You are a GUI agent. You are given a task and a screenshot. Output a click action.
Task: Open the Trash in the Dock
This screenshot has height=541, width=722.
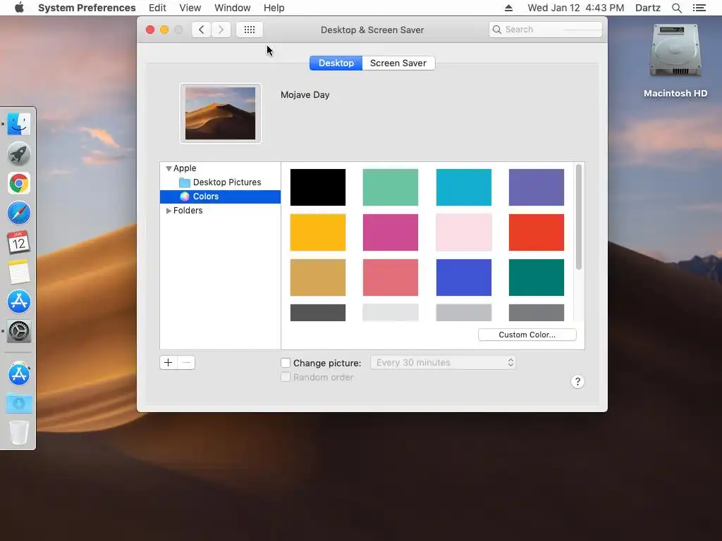click(19, 433)
